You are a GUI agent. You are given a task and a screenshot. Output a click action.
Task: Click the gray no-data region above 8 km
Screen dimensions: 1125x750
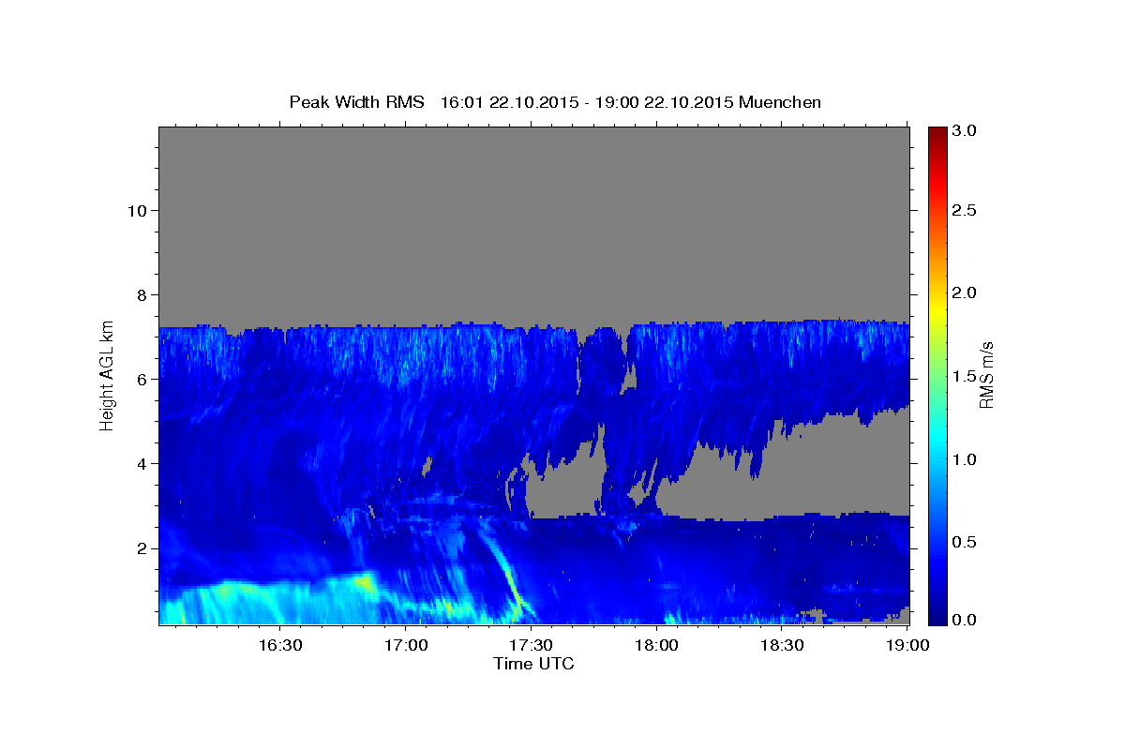coord(534,225)
